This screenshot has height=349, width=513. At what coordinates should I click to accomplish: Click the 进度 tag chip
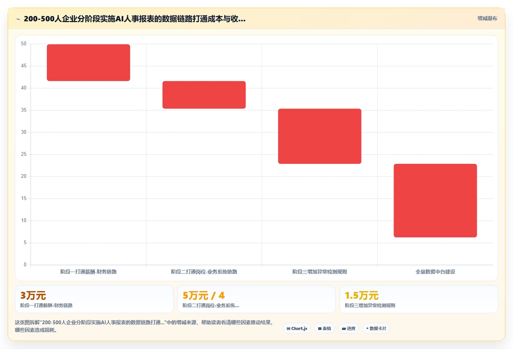click(349, 328)
